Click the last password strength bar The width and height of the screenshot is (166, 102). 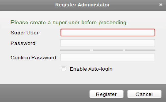point(140,50)
